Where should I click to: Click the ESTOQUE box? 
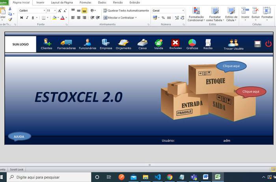tap(211, 79)
